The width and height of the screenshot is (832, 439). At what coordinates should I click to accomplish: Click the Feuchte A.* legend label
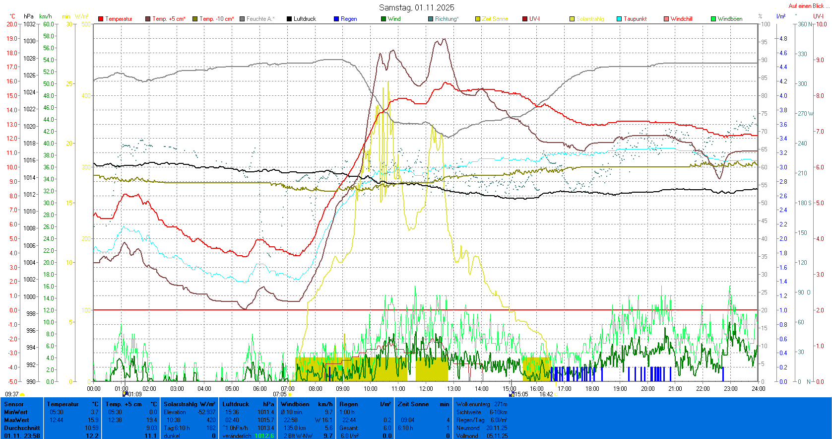pos(260,19)
